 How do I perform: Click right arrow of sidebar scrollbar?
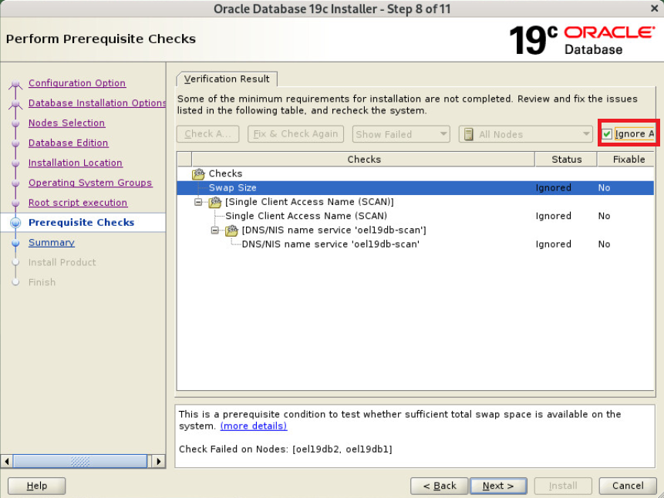159,461
